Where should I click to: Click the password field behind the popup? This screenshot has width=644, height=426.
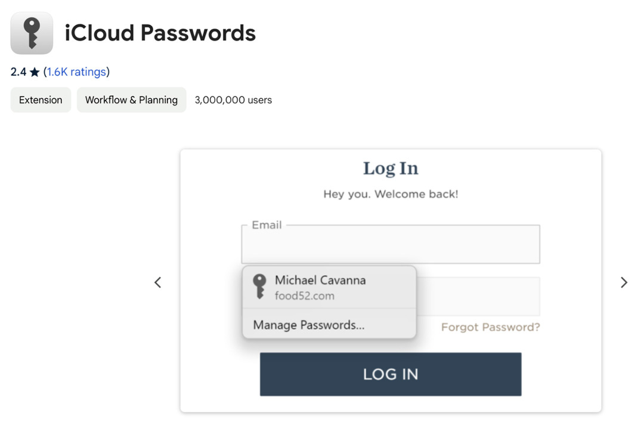pyautogui.click(x=477, y=296)
